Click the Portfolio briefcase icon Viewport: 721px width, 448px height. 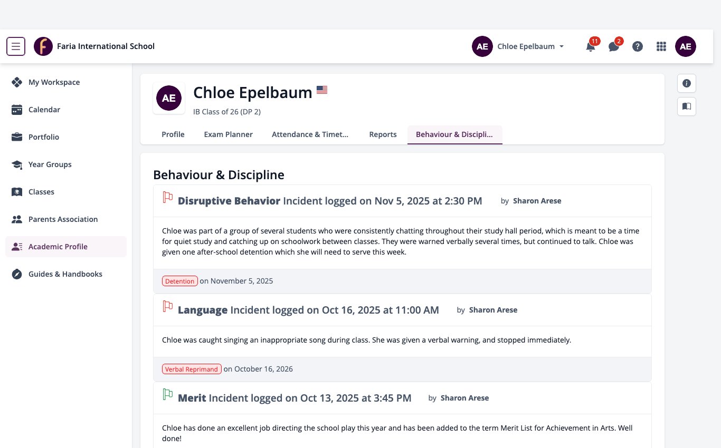(17, 137)
